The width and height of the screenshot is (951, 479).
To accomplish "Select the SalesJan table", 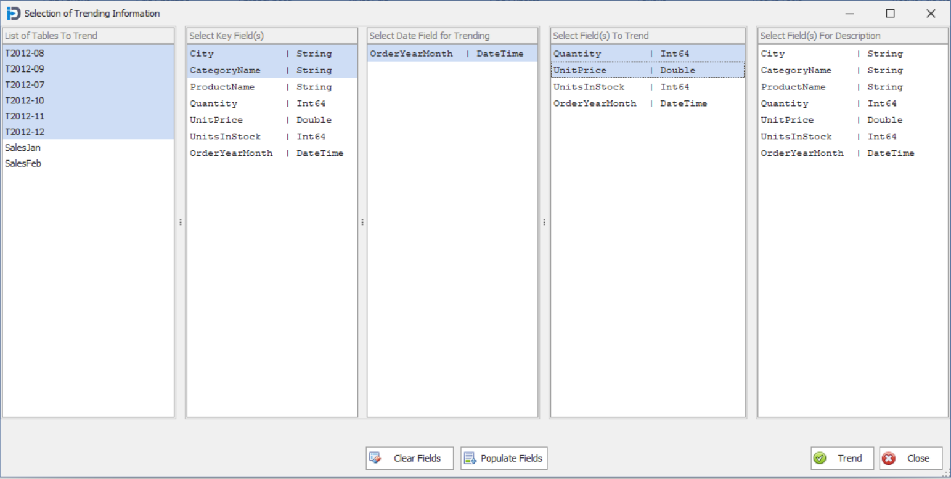I will (x=23, y=148).
